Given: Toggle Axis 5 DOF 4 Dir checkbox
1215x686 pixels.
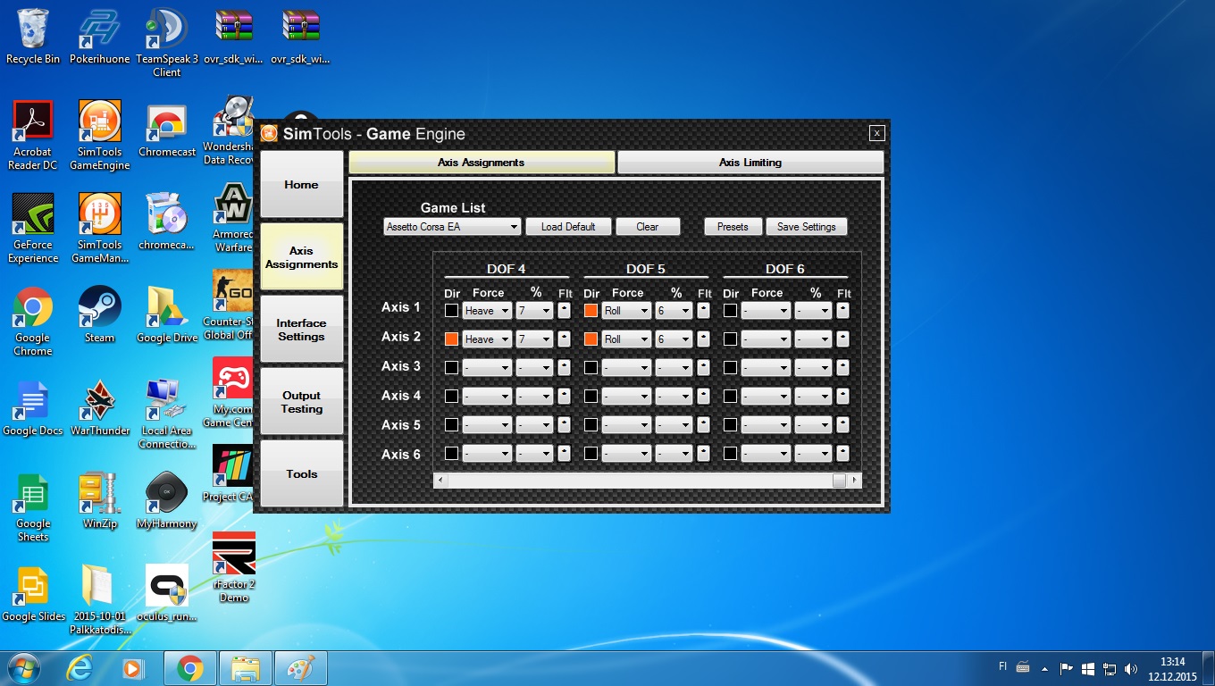Looking at the screenshot, I should click(451, 425).
